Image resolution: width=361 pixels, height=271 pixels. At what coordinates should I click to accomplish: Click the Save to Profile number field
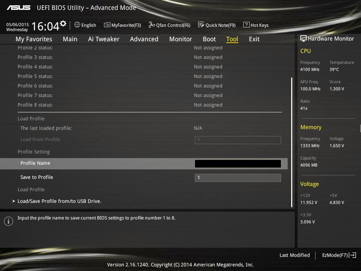[238, 178]
